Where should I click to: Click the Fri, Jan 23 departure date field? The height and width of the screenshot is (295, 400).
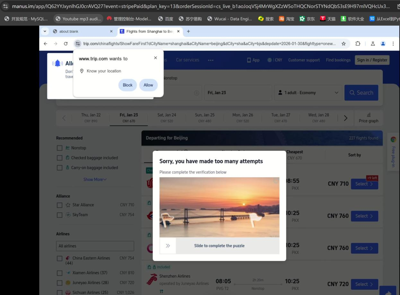(238, 93)
